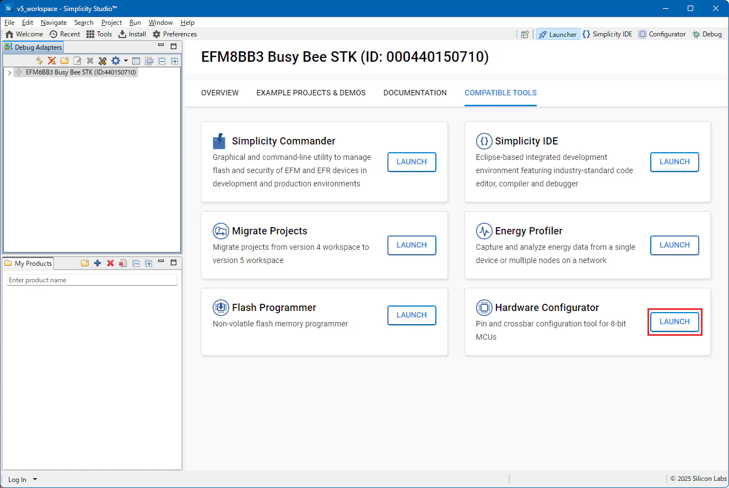Click the disconnect adapter icon with red X
The width and height of the screenshot is (729, 488).
click(52, 61)
